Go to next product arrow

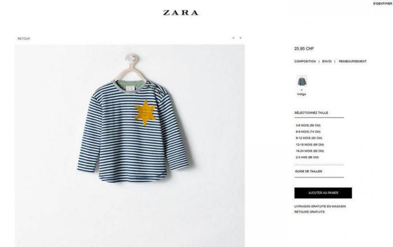pos(241,38)
